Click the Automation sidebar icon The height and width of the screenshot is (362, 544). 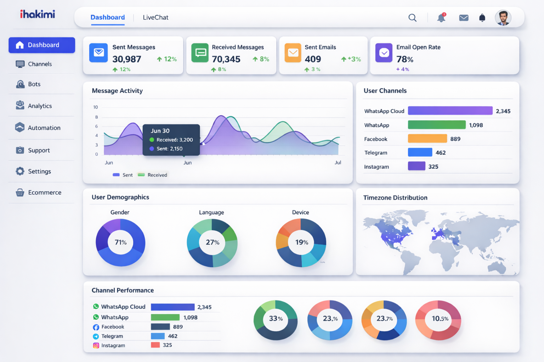coord(20,127)
